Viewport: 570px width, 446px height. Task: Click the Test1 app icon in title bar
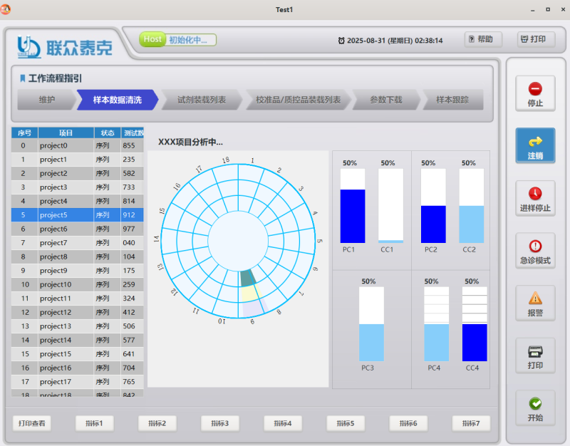tap(6, 9)
